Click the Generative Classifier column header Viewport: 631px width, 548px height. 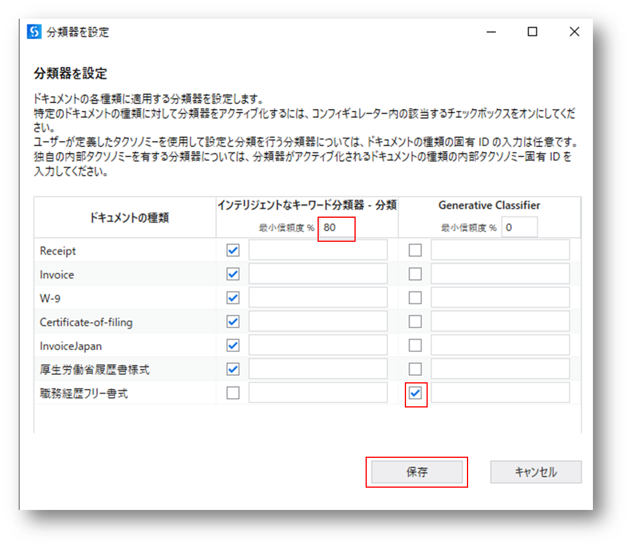[x=489, y=205]
